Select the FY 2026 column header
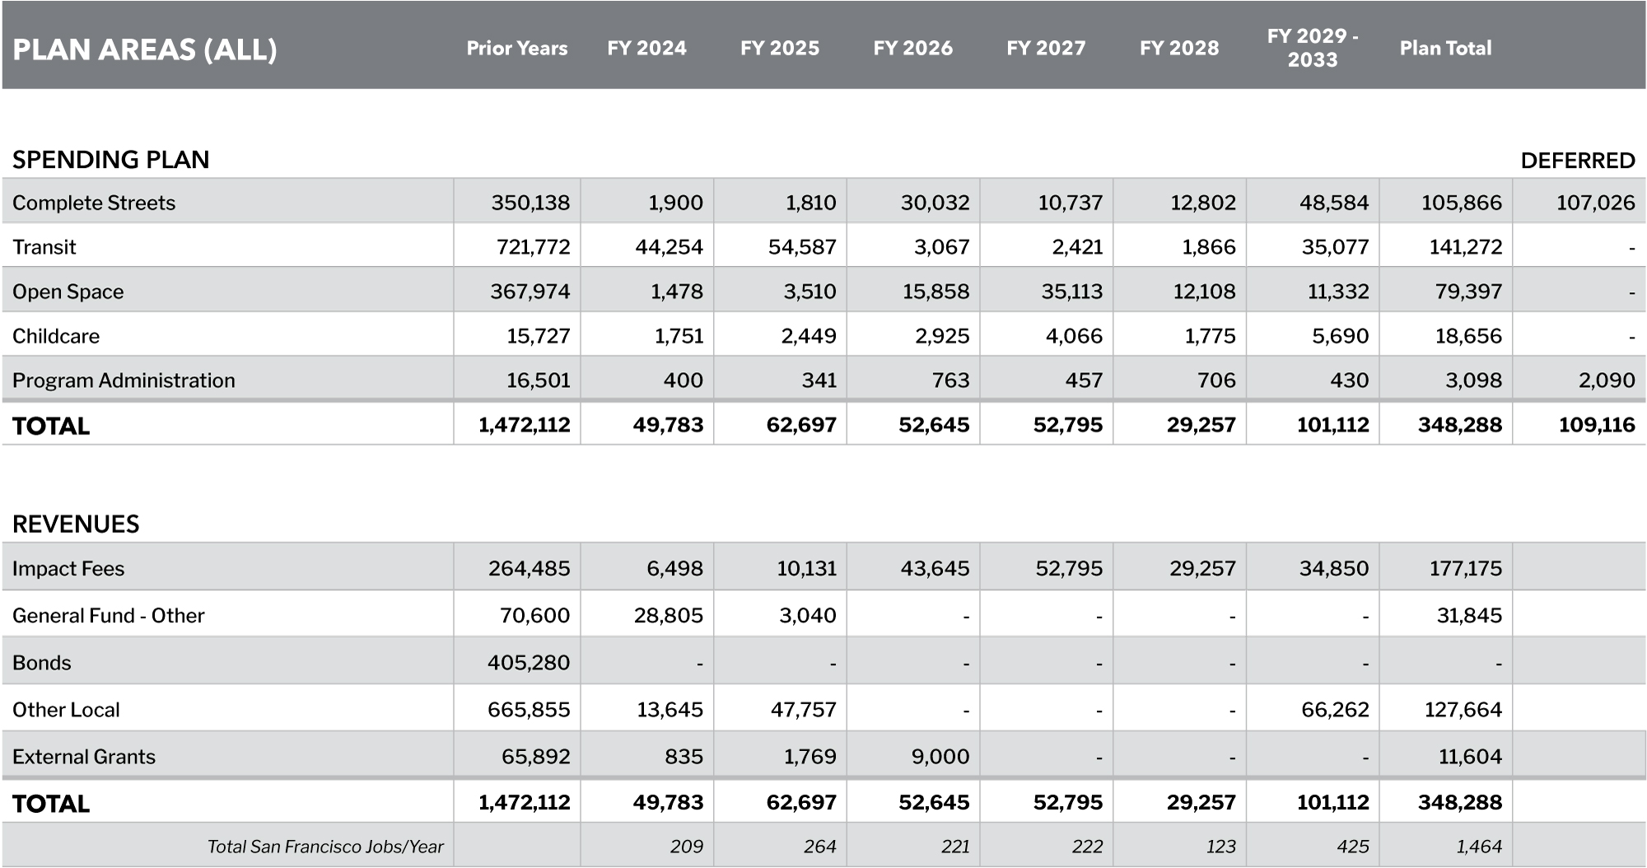The height and width of the screenshot is (868, 1647). click(912, 48)
